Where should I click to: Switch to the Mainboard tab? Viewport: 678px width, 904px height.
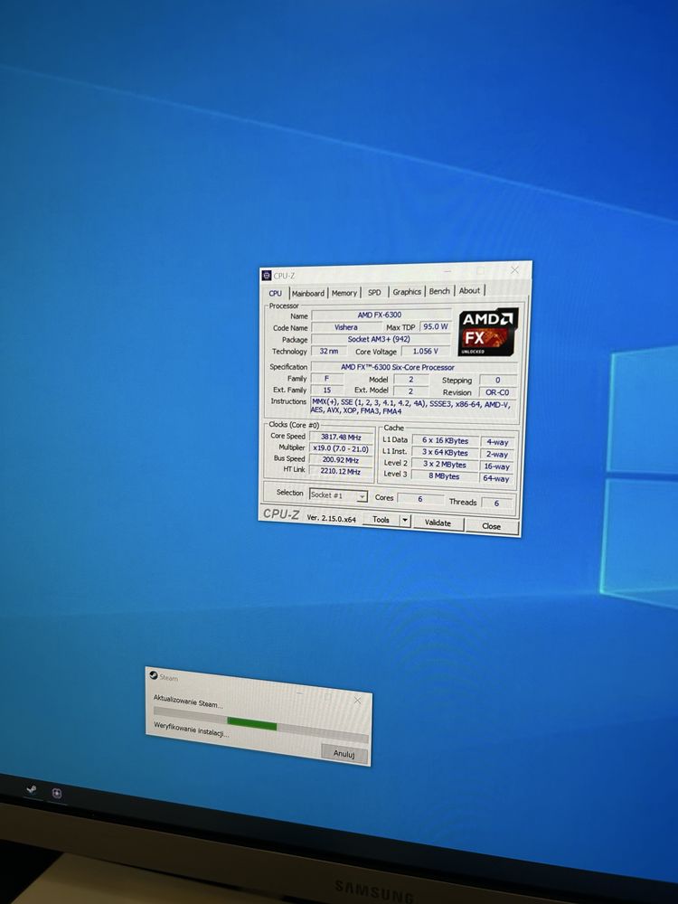308,293
